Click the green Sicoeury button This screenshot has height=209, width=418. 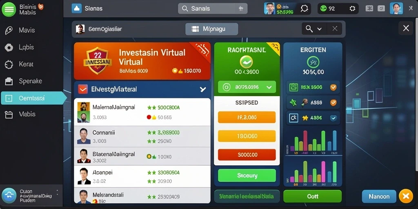(x=247, y=176)
